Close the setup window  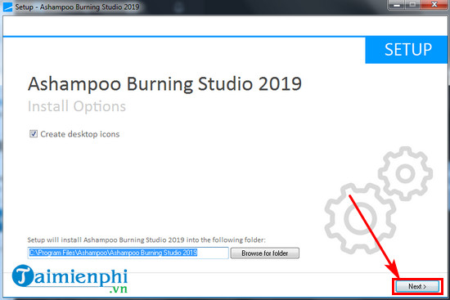pos(434,5)
